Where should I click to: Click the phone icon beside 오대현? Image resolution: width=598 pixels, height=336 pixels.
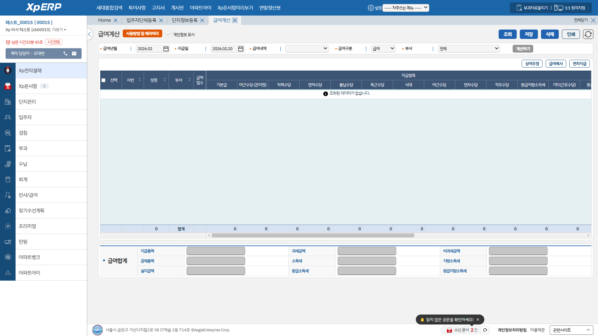[65, 54]
